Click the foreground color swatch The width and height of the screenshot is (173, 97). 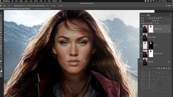coord(1,70)
